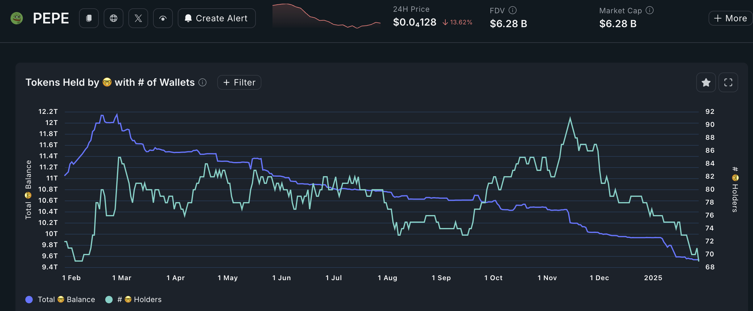The image size is (753, 311).
Task: Click the 1 Aug axis label
Action: coord(387,278)
